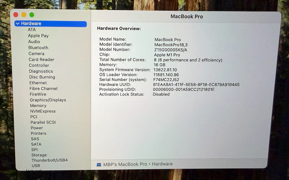Select Storage entry in sidebar
This screenshot has height=180, width=289.
(x=39, y=155)
